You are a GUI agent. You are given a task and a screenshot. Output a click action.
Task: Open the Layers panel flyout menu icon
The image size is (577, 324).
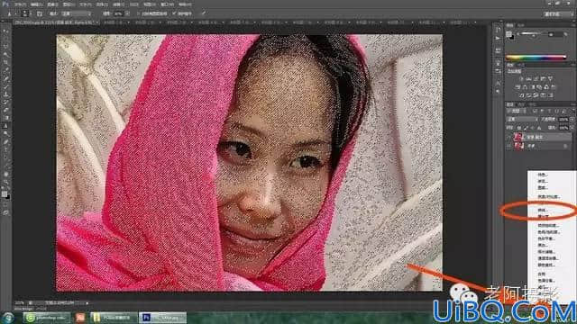pyautogui.click(x=573, y=104)
